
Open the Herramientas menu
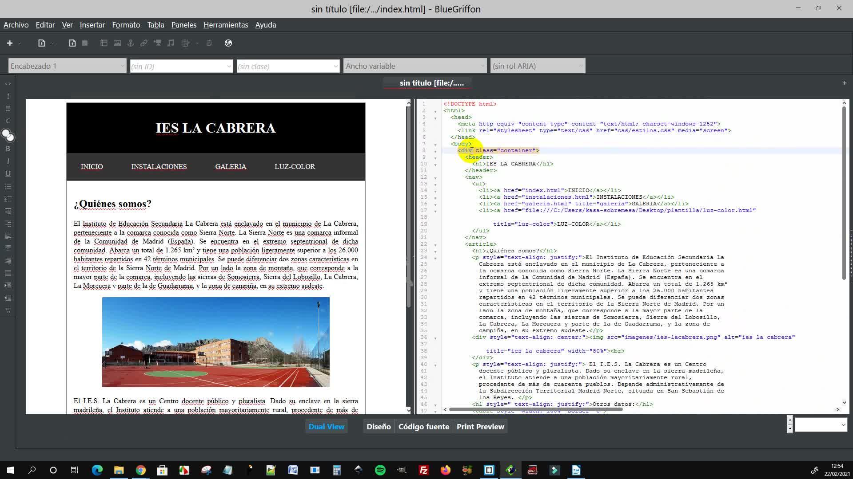[x=225, y=25]
